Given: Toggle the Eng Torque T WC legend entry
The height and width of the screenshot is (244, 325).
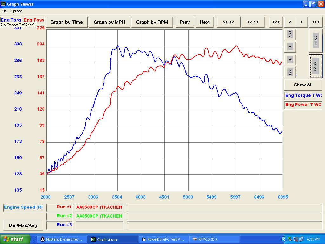Looking at the screenshot, I should tap(303, 96).
